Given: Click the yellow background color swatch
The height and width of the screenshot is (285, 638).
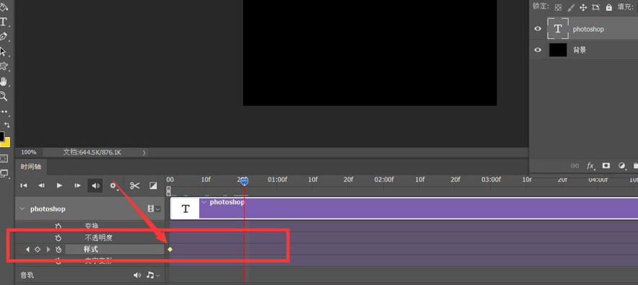Looking at the screenshot, I should tap(7, 143).
